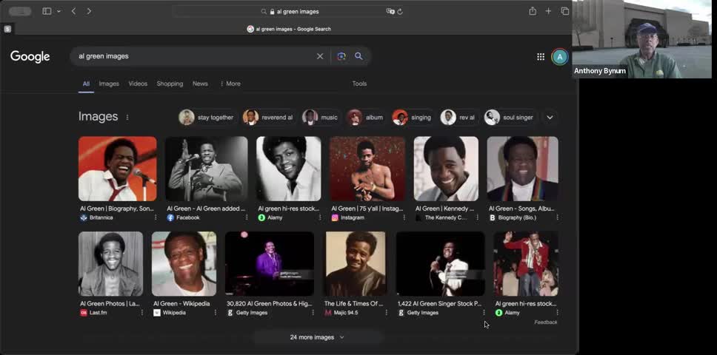Add a new tab with the plus icon
This screenshot has height=355, width=717.
[548, 11]
